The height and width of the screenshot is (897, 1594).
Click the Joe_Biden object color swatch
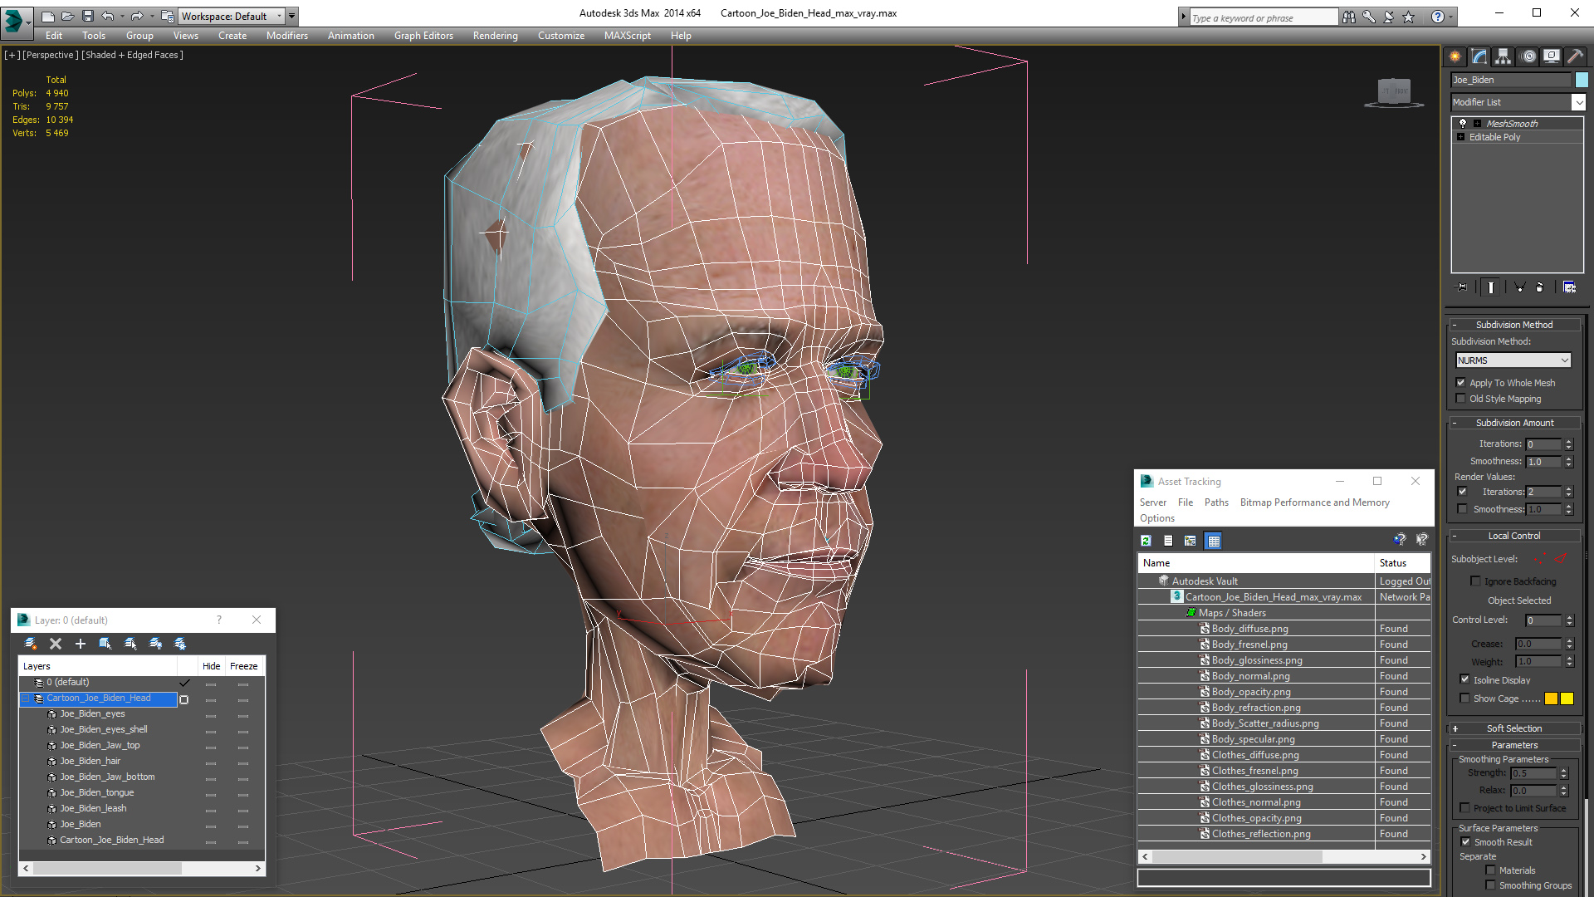point(1582,80)
